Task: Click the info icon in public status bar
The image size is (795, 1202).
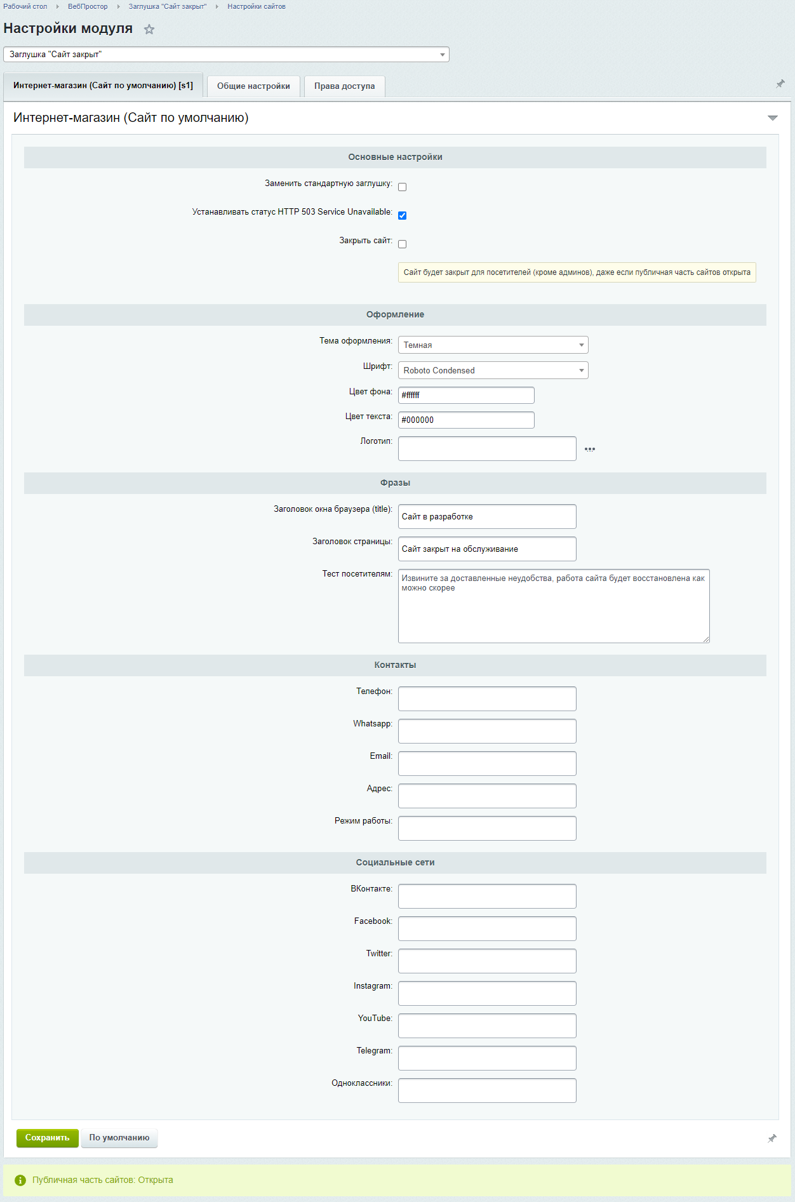Action: pyautogui.click(x=20, y=1180)
